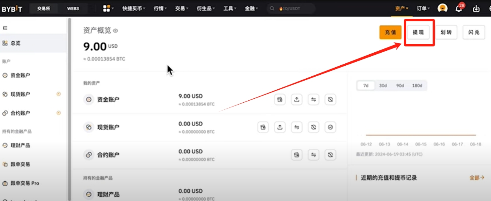
Task: Click the ≈ 0.00013854 BTC total under 9.00 USD
Action: pyautogui.click(x=104, y=59)
